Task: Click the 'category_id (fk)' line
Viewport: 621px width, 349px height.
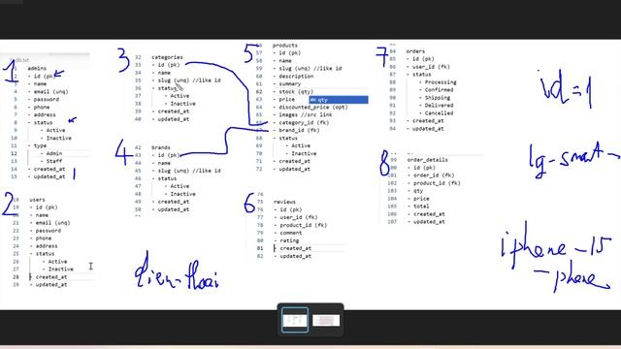Action: point(304,122)
